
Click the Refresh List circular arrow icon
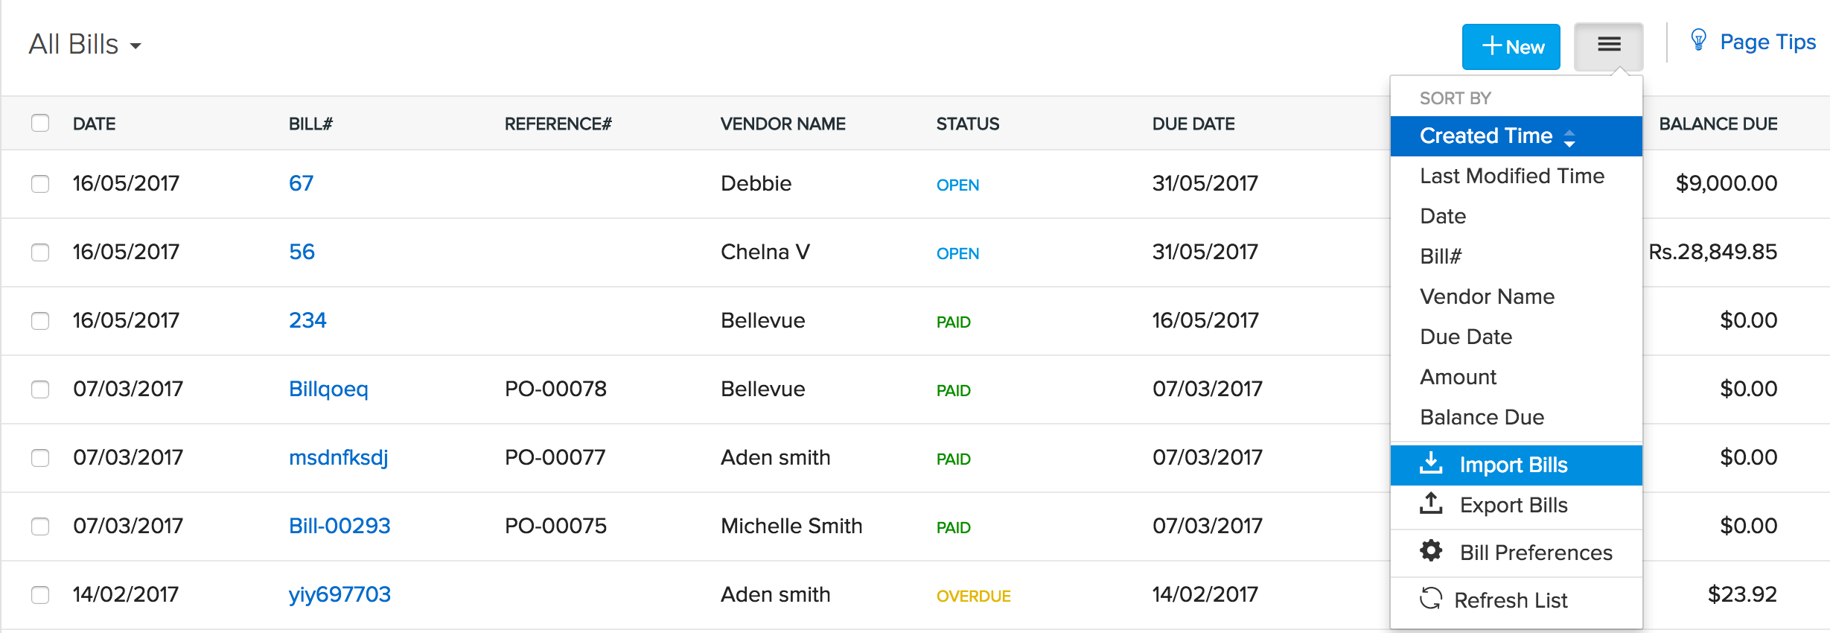(1431, 599)
